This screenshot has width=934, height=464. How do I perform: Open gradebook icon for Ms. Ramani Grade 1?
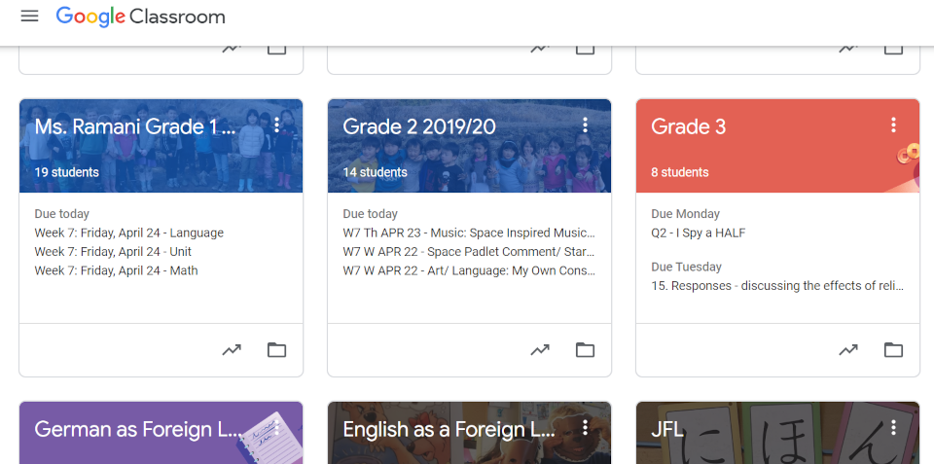tap(232, 349)
